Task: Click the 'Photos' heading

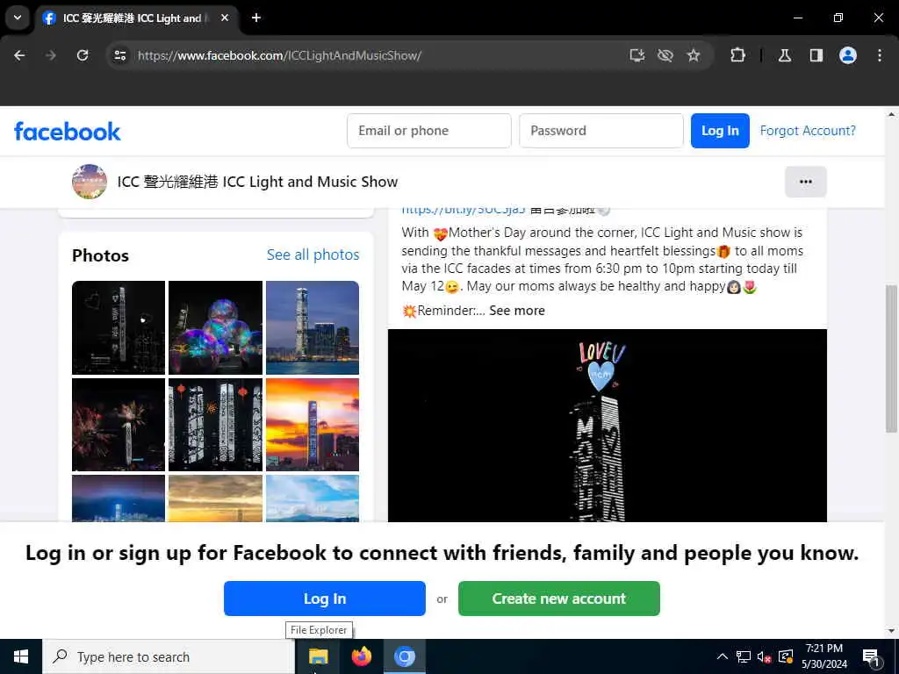Action: (100, 255)
